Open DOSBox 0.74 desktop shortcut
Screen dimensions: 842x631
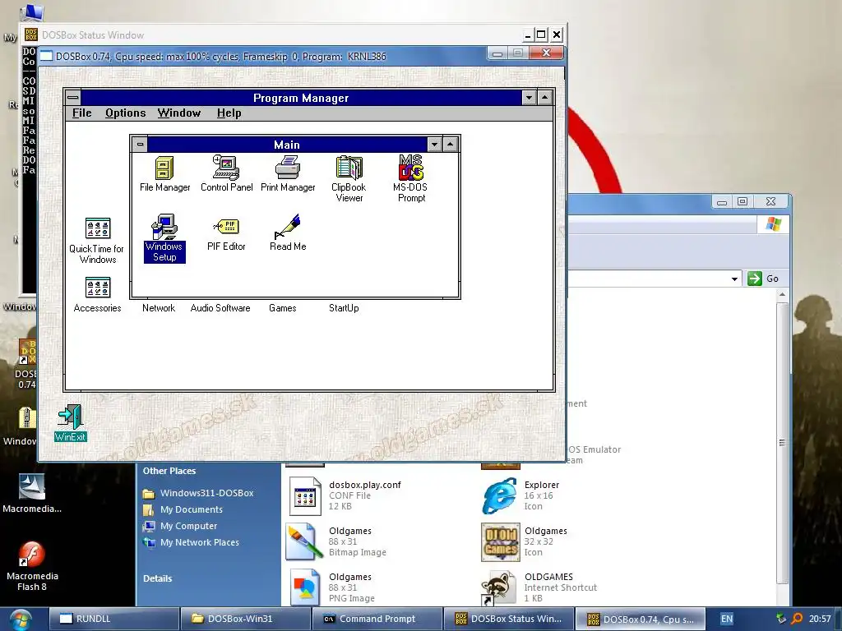click(x=27, y=364)
